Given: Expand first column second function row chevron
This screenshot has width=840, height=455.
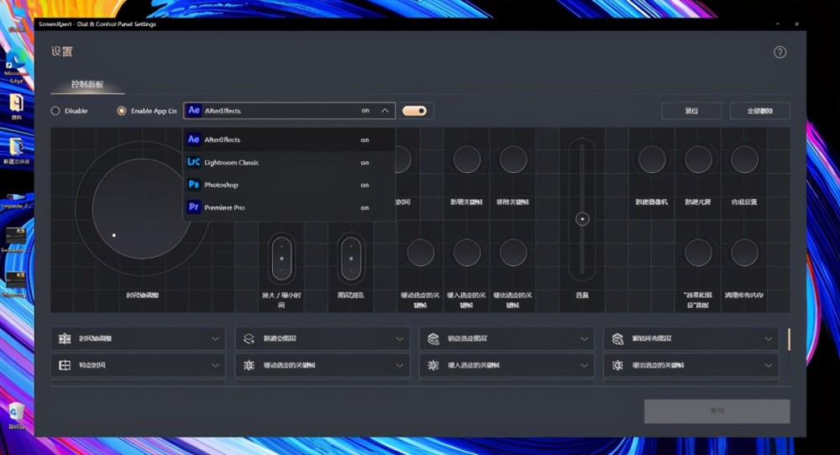Looking at the screenshot, I should coord(215,365).
